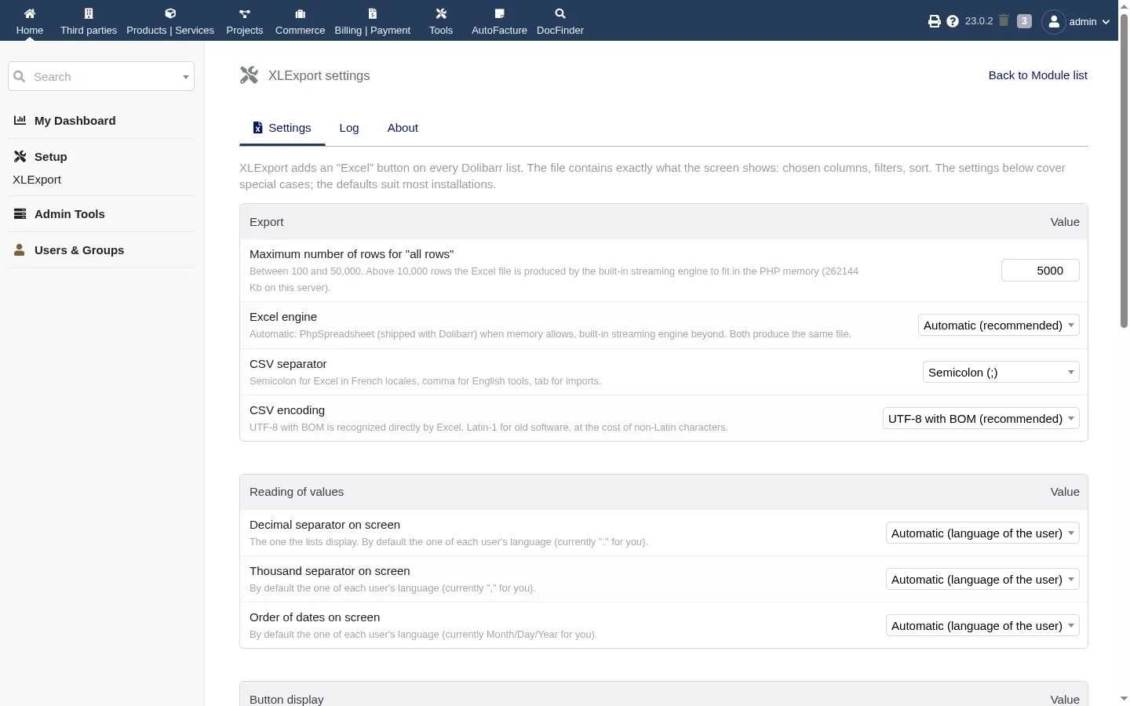Open Third parties top menu
1130x706 pixels.
click(x=89, y=21)
